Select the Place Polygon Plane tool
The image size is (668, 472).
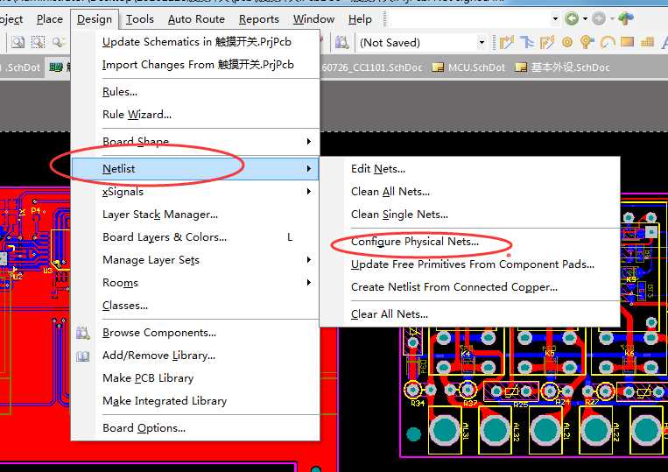pos(647,42)
